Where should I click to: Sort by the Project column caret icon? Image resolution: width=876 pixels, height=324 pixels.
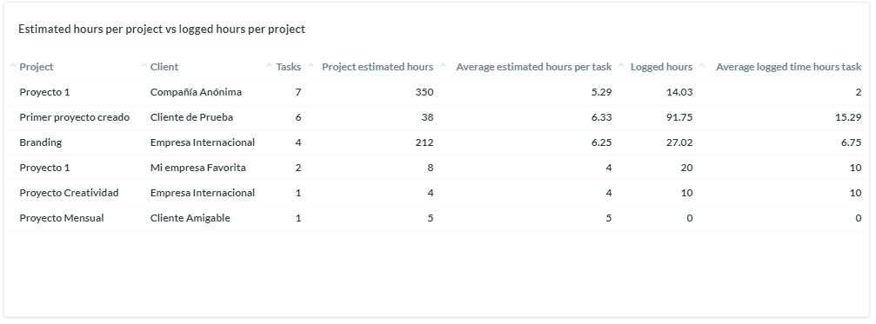pyautogui.click(x=13, y=66)
